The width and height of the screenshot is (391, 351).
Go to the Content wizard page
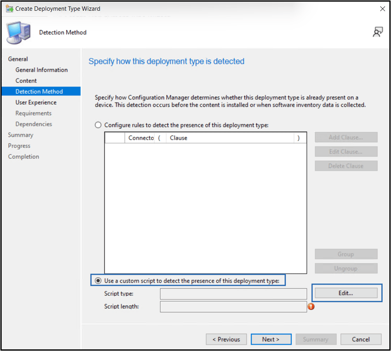point(26,81)
